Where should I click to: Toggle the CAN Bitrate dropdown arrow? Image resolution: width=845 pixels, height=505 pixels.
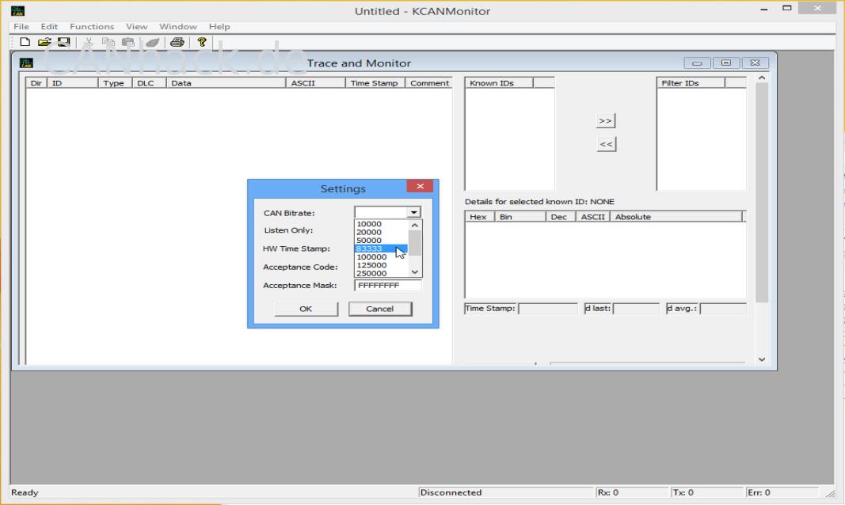(x=413, y=212)
